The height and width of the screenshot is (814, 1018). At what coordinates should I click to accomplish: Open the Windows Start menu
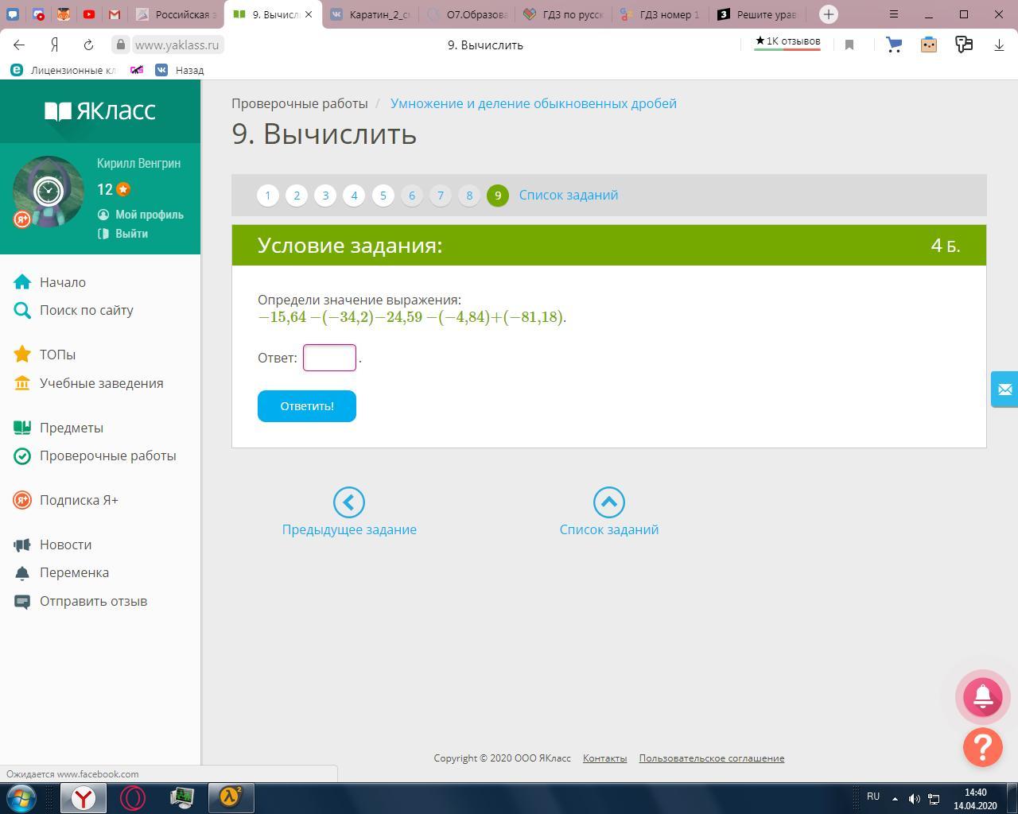[21, 797]
